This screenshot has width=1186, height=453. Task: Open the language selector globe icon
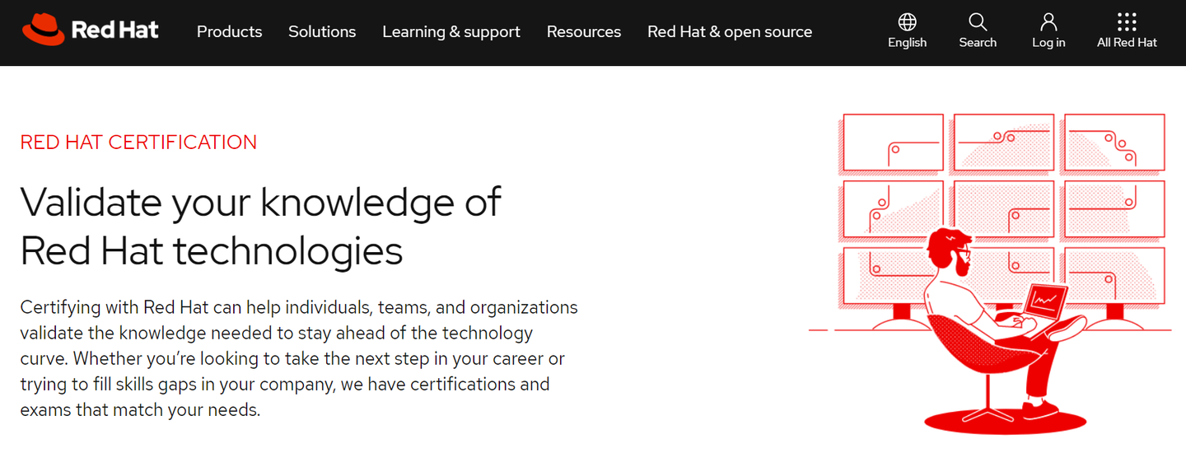click(907, 21)
